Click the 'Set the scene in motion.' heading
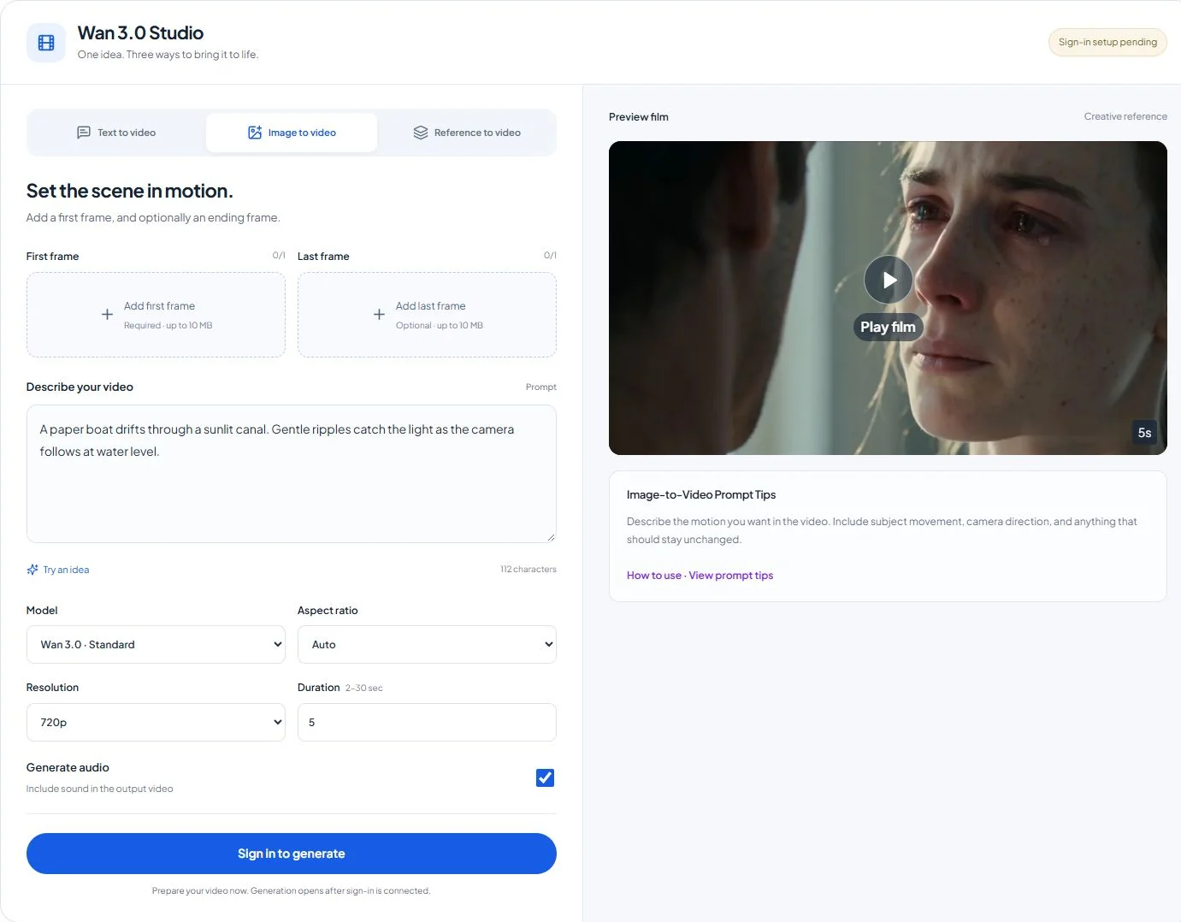Screen dimensions: 1181x922 click(x=130, y=191)
